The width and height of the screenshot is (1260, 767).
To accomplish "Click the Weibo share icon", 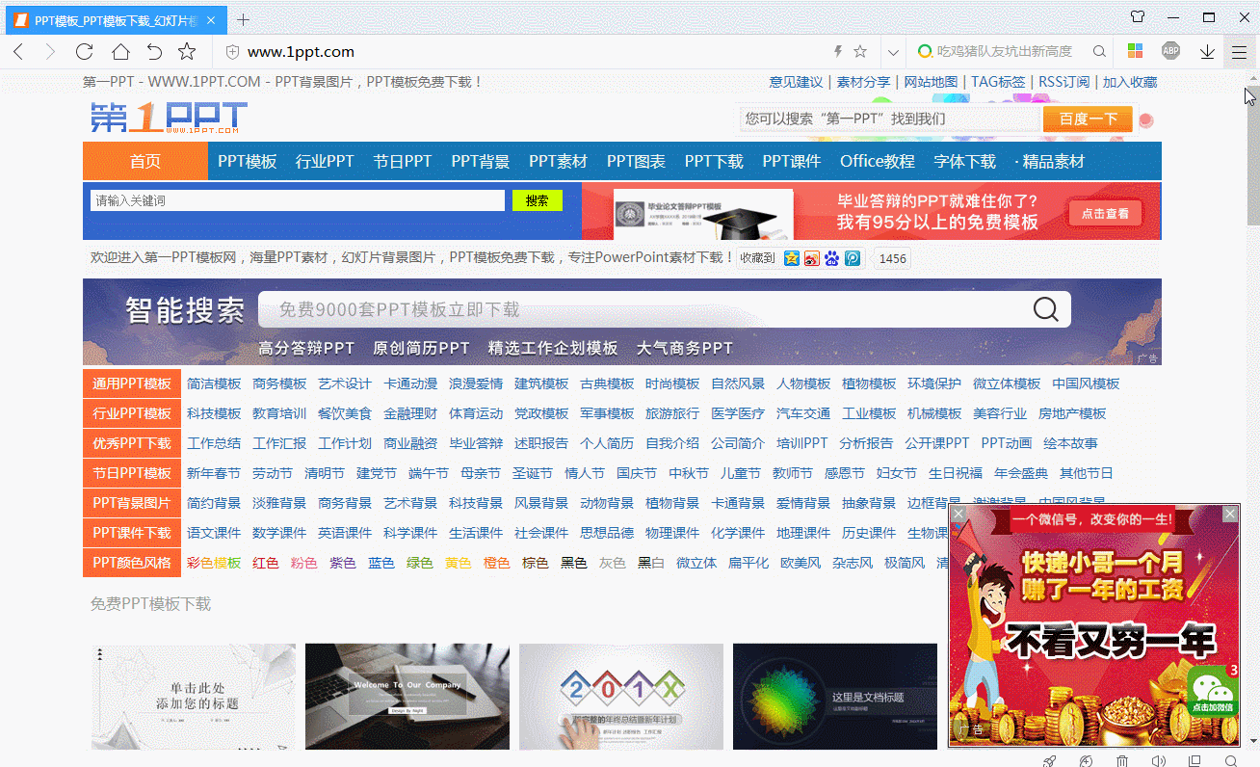I will [812, 258].
